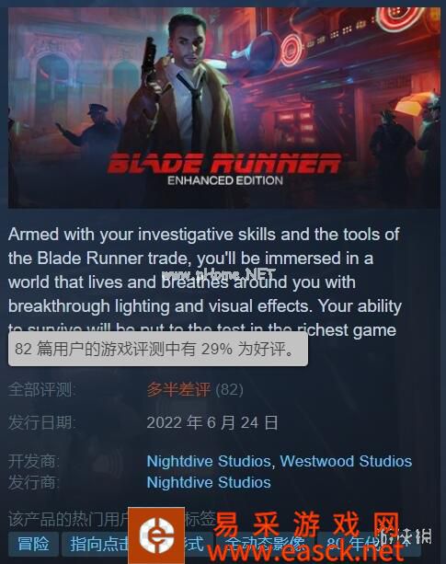Click the 全部评测 label

pyautogui.click(x=42, y=389)
